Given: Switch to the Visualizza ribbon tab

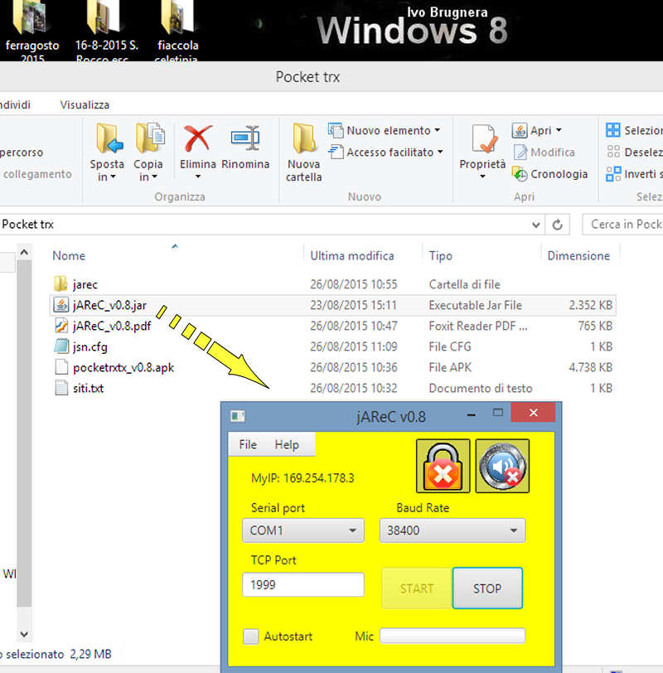Looking at the screenshot, I should pos(85,104).
